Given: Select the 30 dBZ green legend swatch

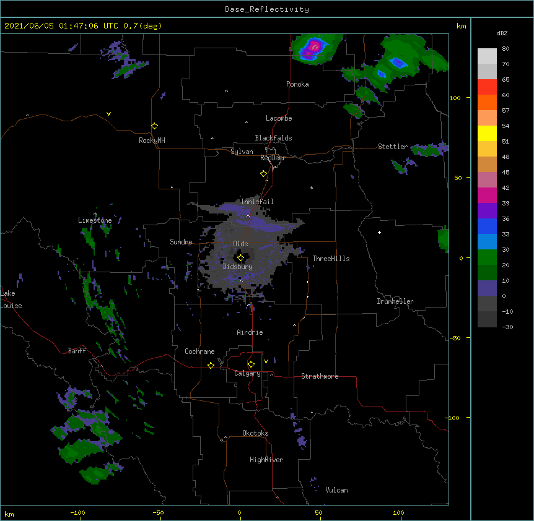Looking at the screenshot, I should [487, 257].
